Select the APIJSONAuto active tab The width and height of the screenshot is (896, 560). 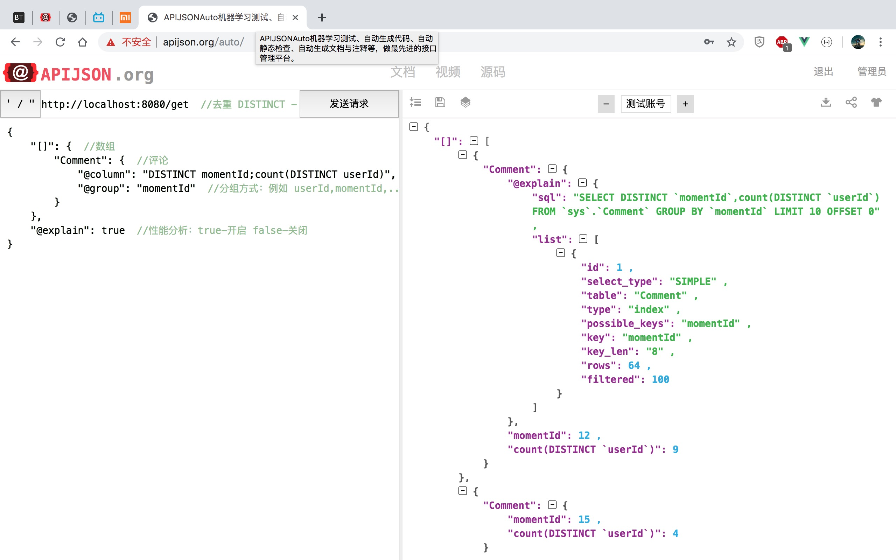[222, 17]
